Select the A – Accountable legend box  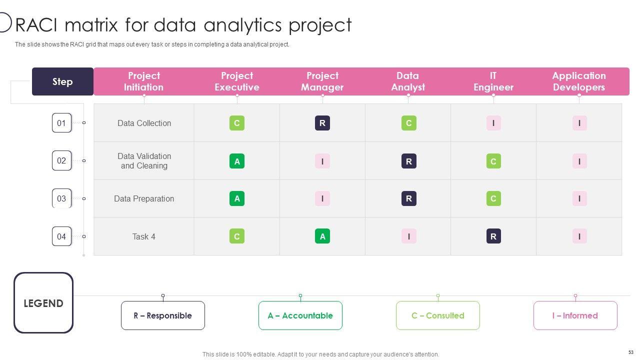(300, 315)
